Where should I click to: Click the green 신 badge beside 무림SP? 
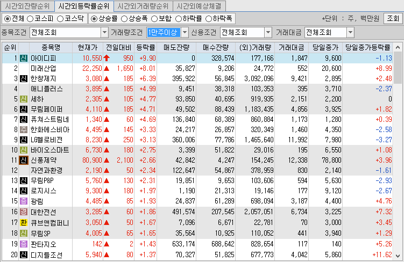coord(24,233)
